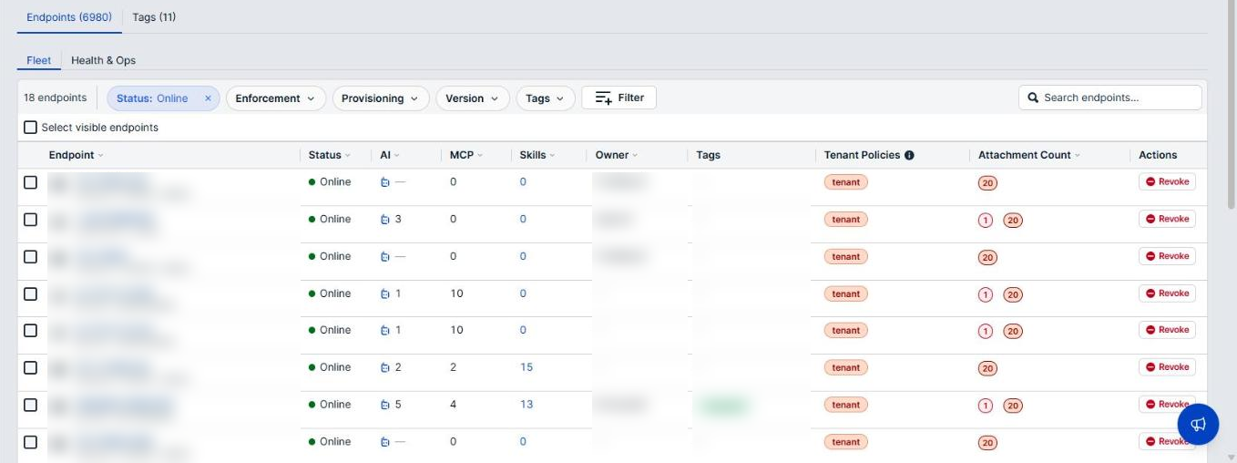Remove the Status: Online filter chip

[208, 98]
